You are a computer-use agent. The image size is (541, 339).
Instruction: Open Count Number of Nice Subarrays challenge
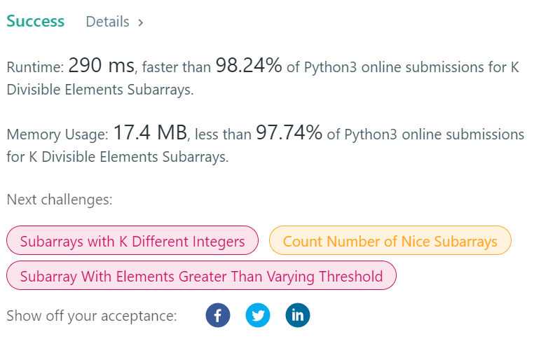(x=390, y=242)
